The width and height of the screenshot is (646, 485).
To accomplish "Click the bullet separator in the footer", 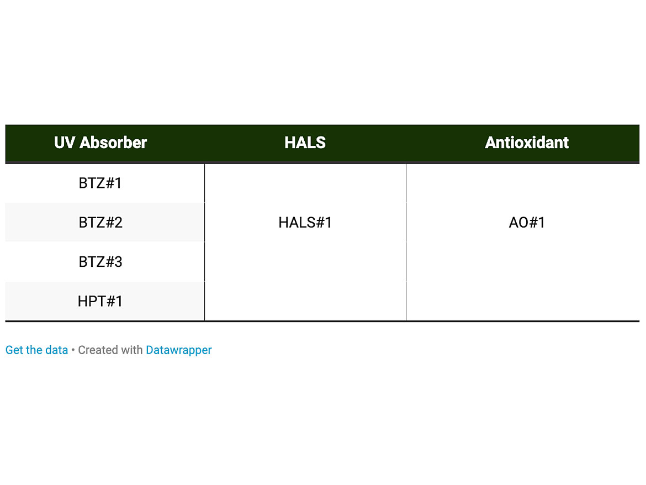I will (x=73, y=350).
